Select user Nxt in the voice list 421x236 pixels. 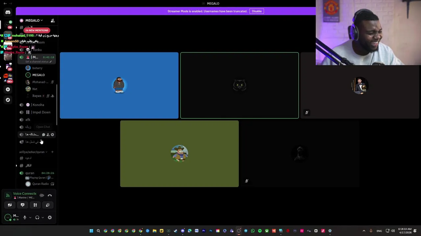point(35,89)
